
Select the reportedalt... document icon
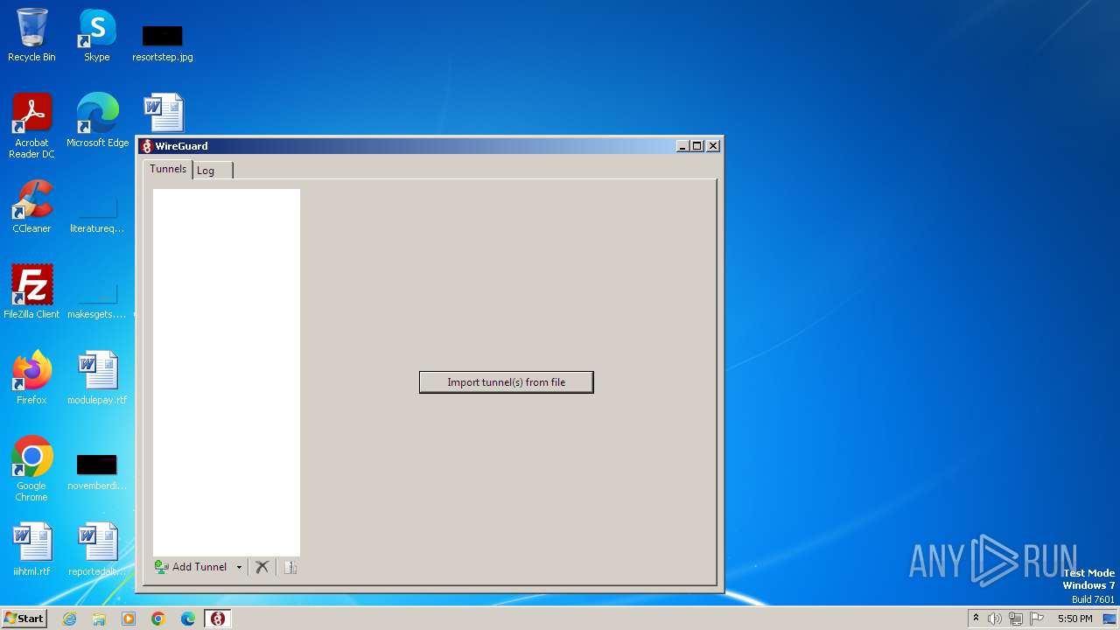point(97,549)
